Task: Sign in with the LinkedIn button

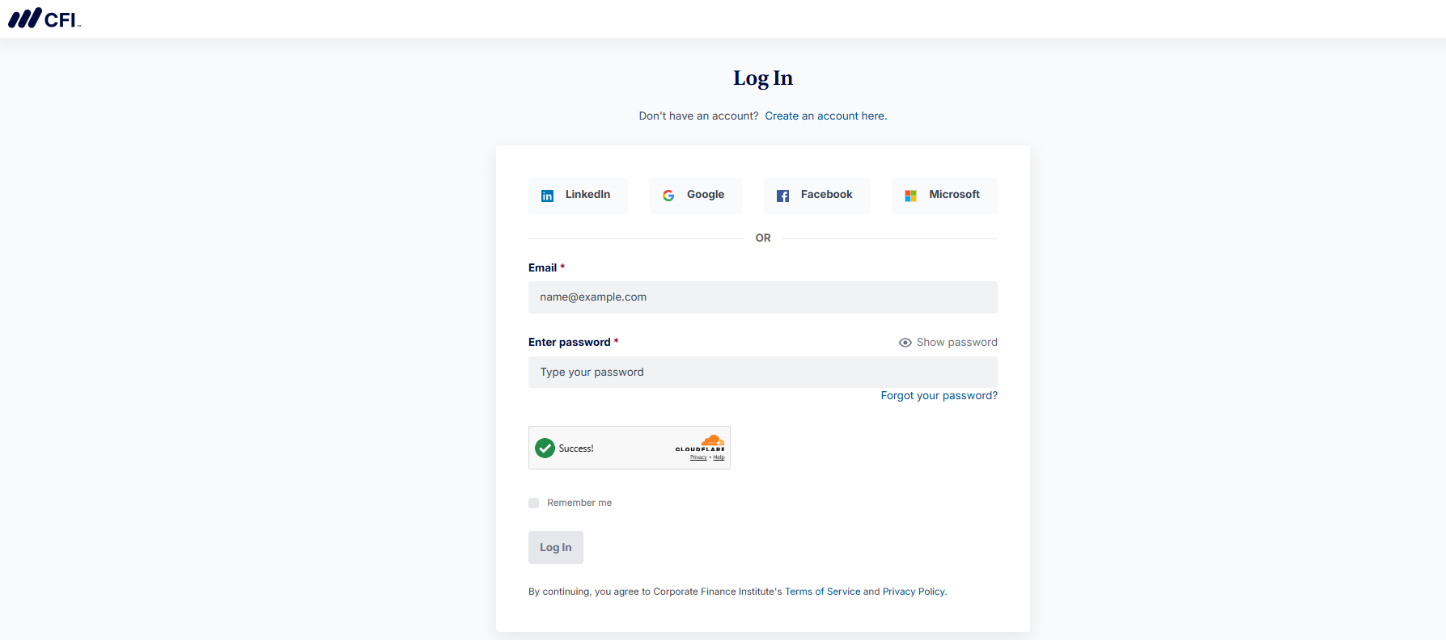Action: coord(578,196)
